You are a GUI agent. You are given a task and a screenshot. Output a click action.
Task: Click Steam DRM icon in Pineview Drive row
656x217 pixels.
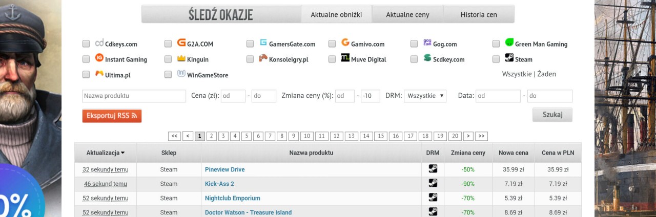(433, 168)
